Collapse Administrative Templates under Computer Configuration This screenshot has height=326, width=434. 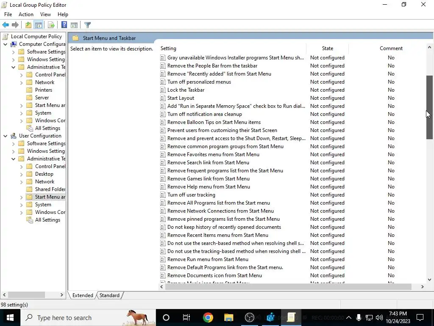13,67
